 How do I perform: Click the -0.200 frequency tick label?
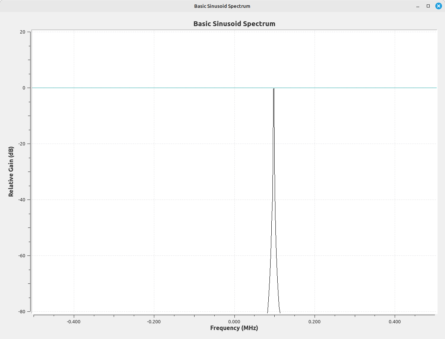point(154,321)
